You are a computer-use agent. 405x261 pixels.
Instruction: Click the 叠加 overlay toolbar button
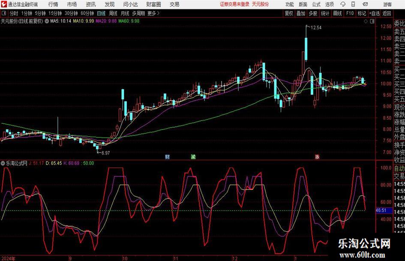click(x=301, y=13)
